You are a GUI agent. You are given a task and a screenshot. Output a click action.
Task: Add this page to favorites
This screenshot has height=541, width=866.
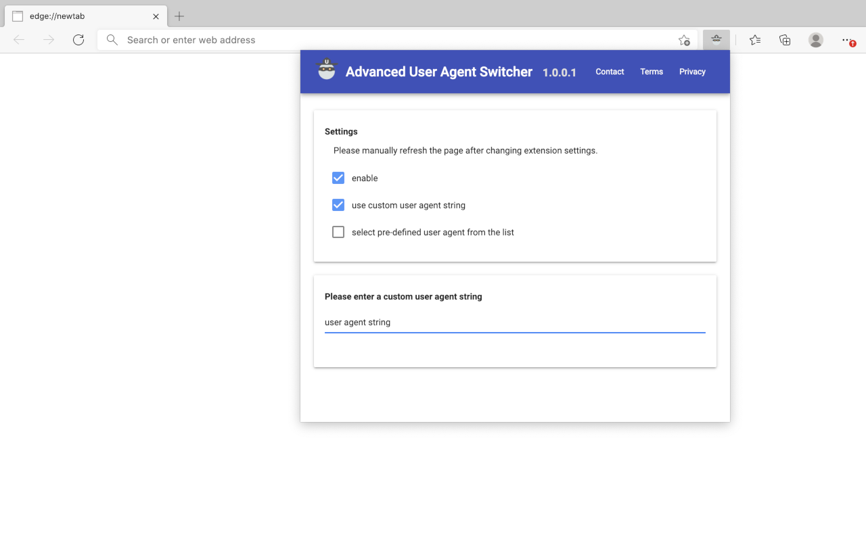(684, 40)
